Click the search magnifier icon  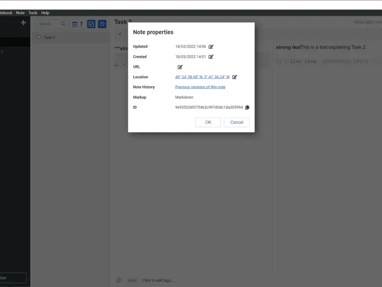point(63,23)
